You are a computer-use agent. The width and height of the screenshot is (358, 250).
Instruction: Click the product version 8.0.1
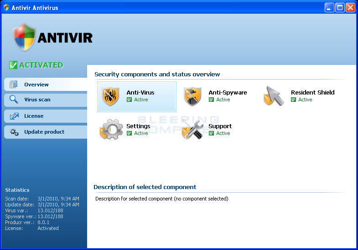(x=43, y=222)
